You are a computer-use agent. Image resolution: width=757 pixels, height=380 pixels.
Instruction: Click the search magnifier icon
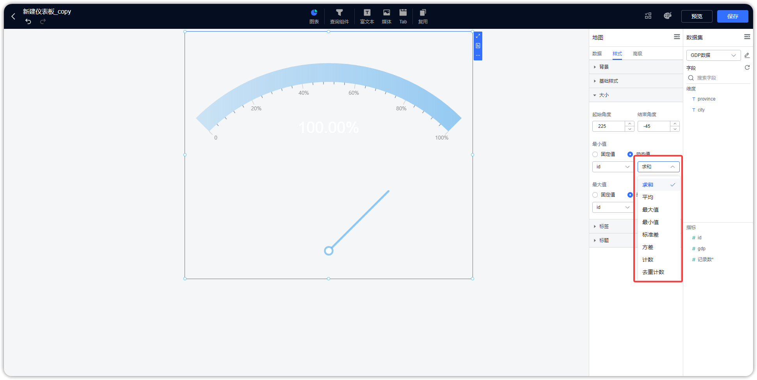pos(691,78)
